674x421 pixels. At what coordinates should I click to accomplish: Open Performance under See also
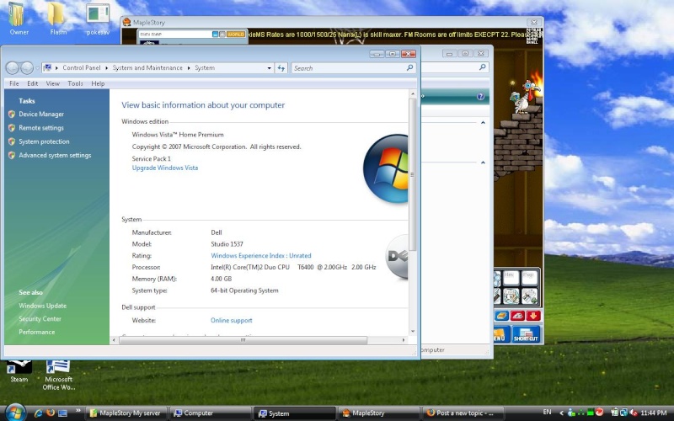pyautogui.click(x=36, y=332)
